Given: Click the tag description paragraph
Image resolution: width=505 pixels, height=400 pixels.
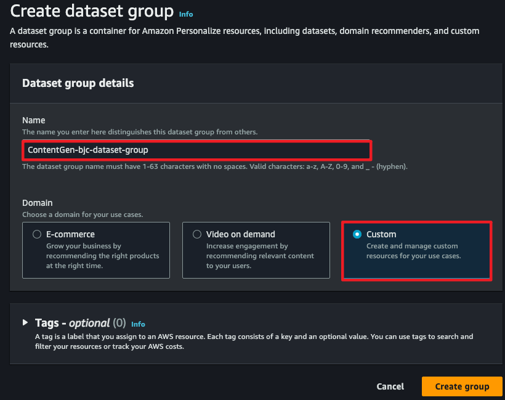Looking at the screenshot, I should pos(254,341).
